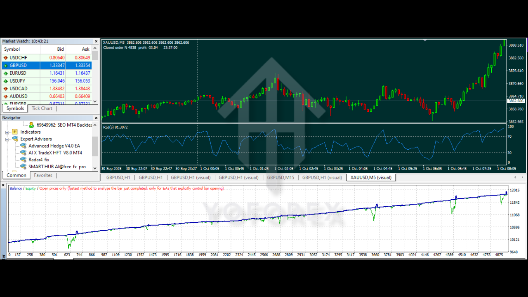Click the Balance link above the tester graph
The image size is (528, 297).
[x=16, y=188]
